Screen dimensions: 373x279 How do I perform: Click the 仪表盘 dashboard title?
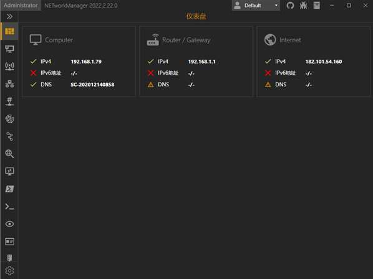196,16
